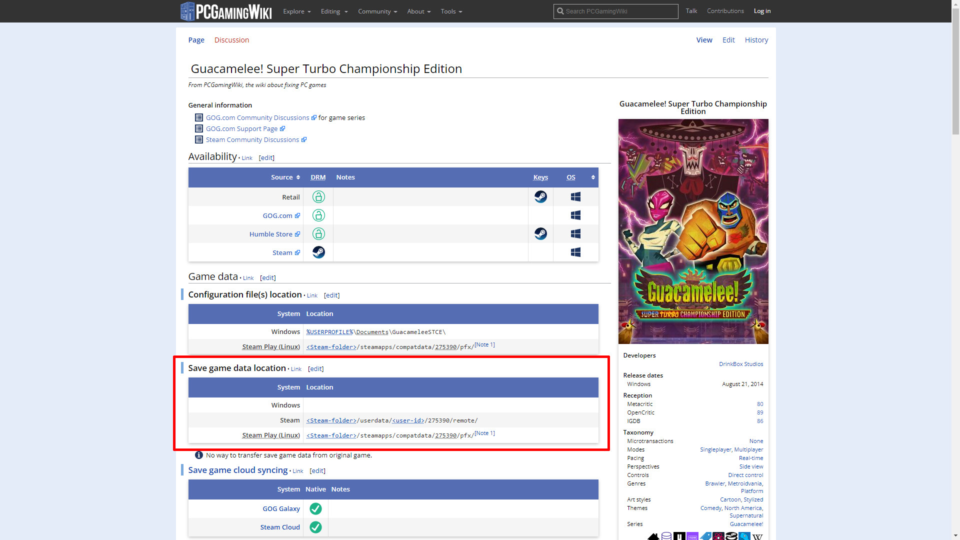Click DRM-free padlock icon in GOG.com row
This screenshot has height=540, width=960.
point(318,215)
